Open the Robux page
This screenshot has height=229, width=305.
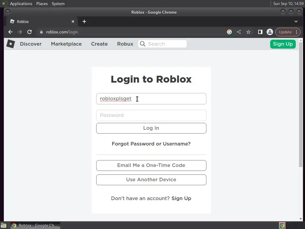(125, 44)
